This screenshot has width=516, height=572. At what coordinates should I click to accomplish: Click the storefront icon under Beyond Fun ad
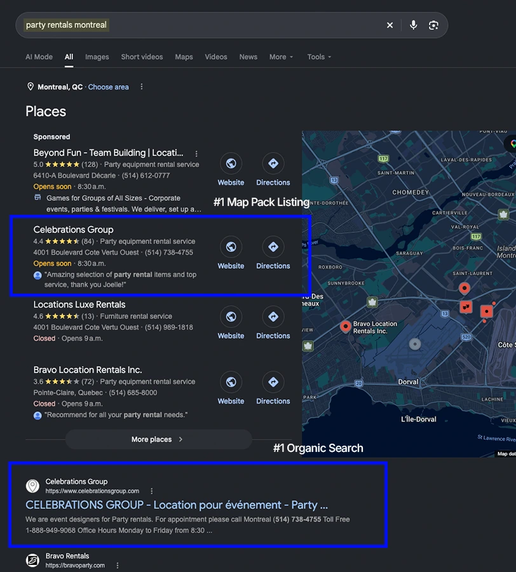point(37,198)
